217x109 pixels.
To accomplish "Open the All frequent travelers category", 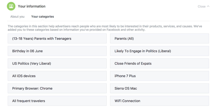I will click(57, 101).
